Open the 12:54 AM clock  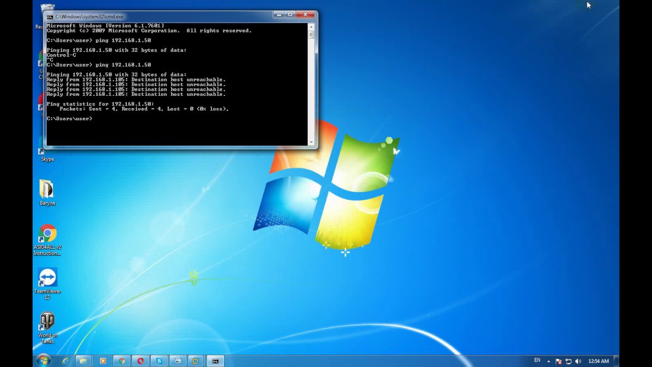click(x=599, y=361)
